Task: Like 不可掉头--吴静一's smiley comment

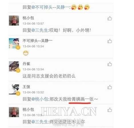Action: tap(110, 41)
